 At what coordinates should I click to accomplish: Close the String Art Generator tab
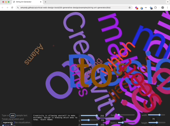pyautogui.click(x=41, y=2)
